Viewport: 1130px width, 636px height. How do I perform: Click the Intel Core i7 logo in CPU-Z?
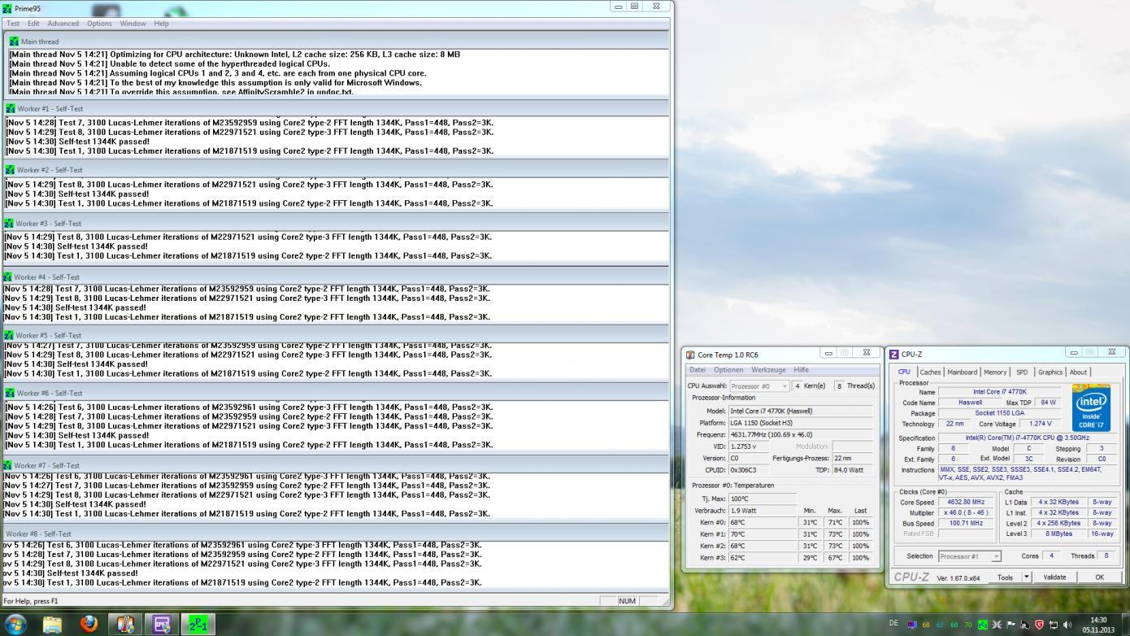(x=1091, y=408)
